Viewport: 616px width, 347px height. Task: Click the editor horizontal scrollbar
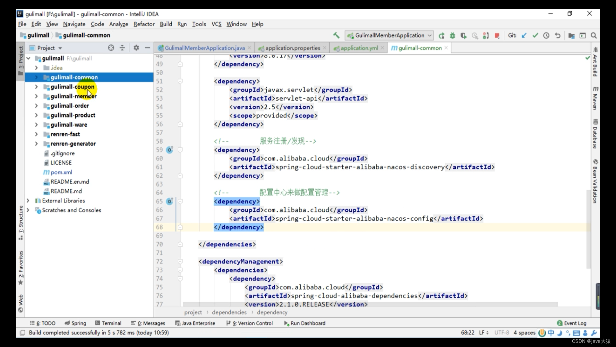point(370,304)
